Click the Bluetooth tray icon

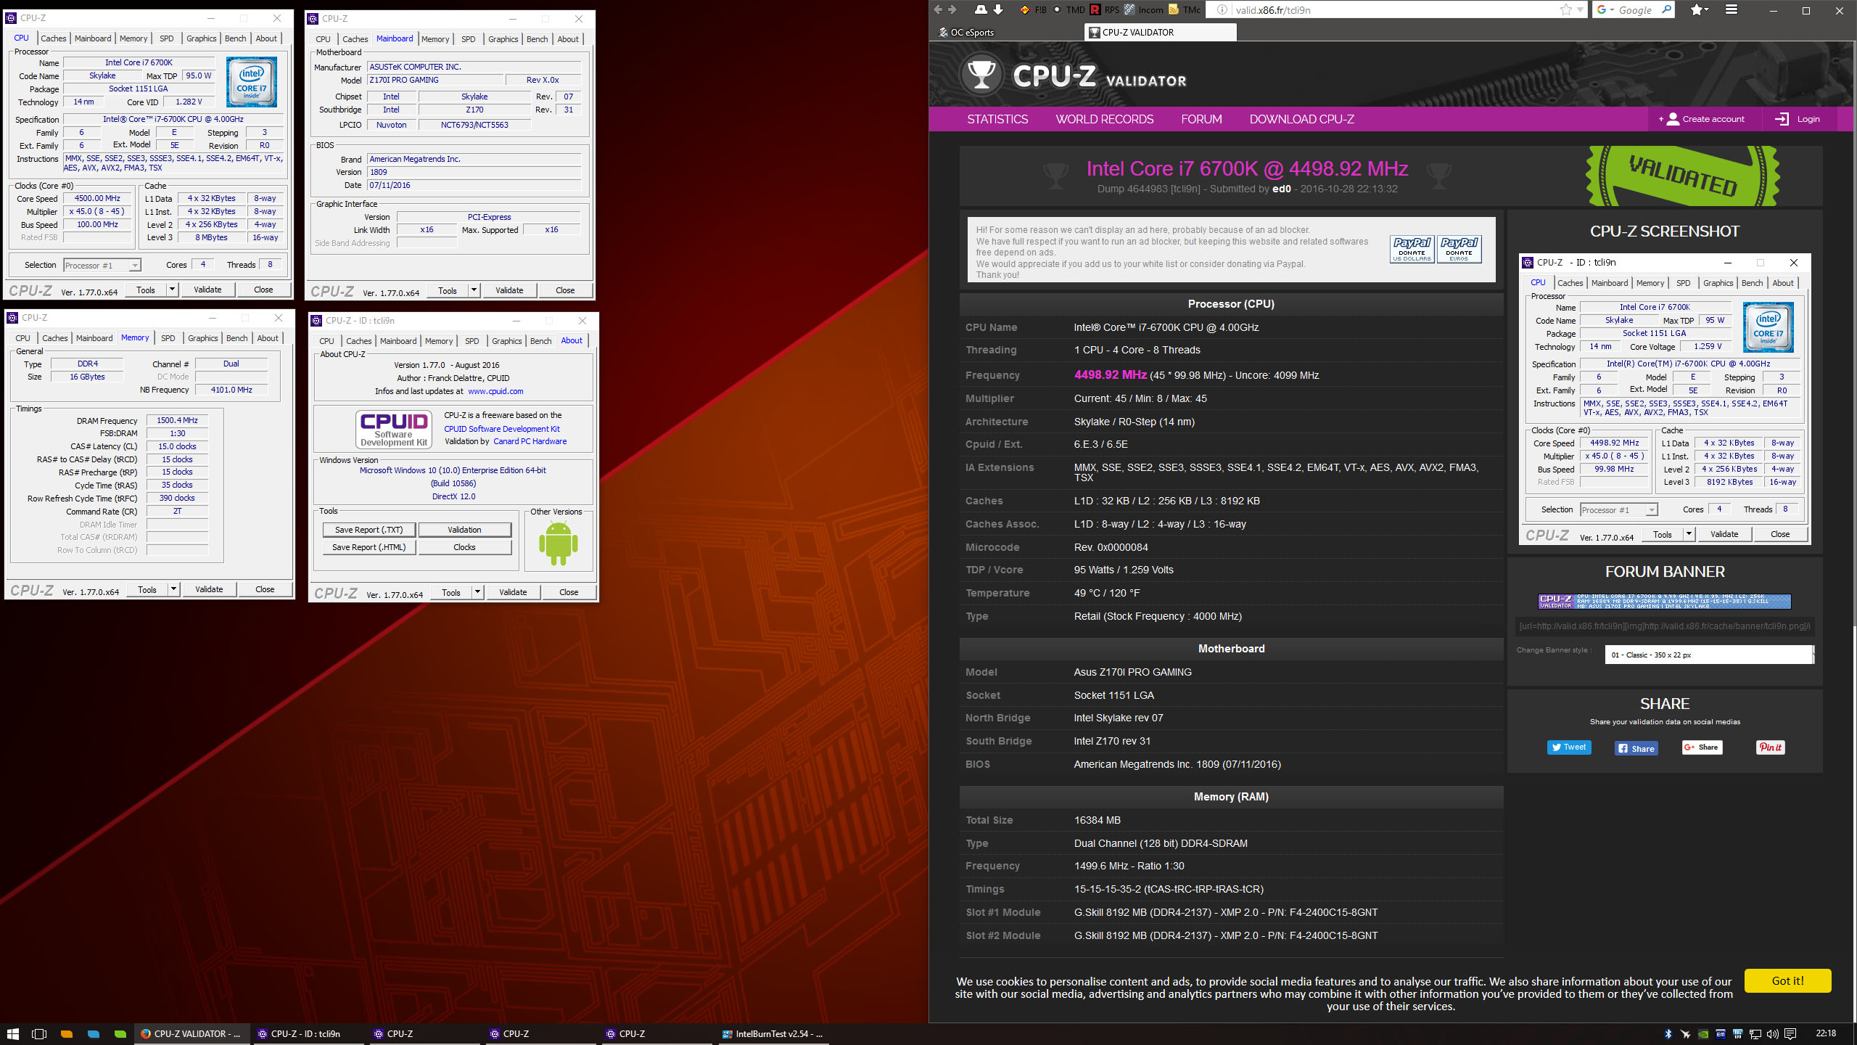[x=1667, y=1033]
